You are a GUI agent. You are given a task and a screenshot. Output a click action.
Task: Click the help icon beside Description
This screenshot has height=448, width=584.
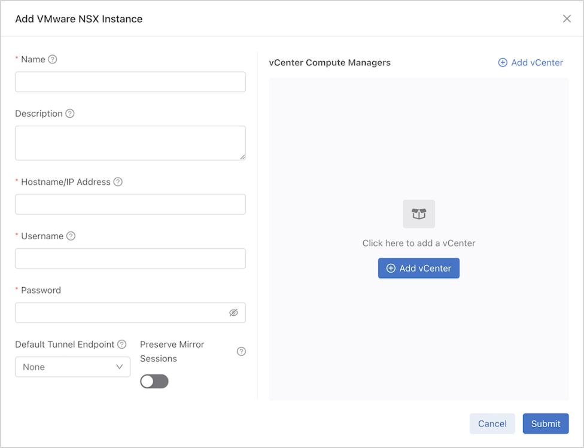[x=70, y=114]
